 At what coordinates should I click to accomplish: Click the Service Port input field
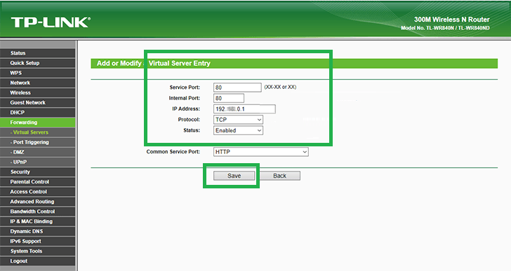237,88
